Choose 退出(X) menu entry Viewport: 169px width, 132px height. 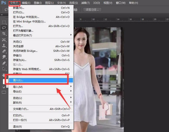pyautogui.click(x=41, y=126)
